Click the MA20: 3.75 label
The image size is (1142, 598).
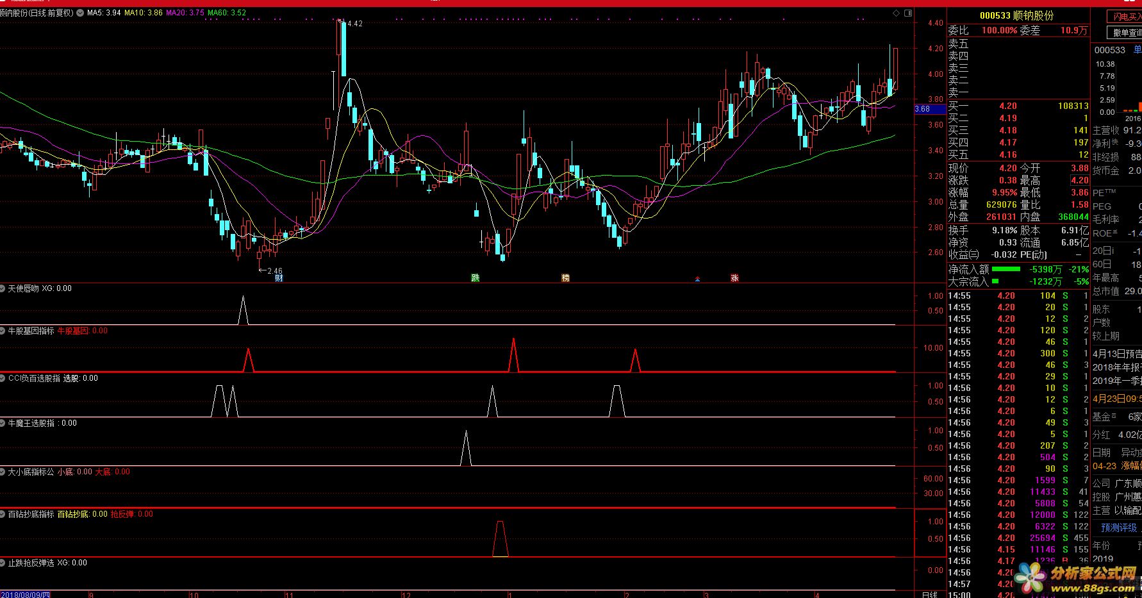coord(185,13)
